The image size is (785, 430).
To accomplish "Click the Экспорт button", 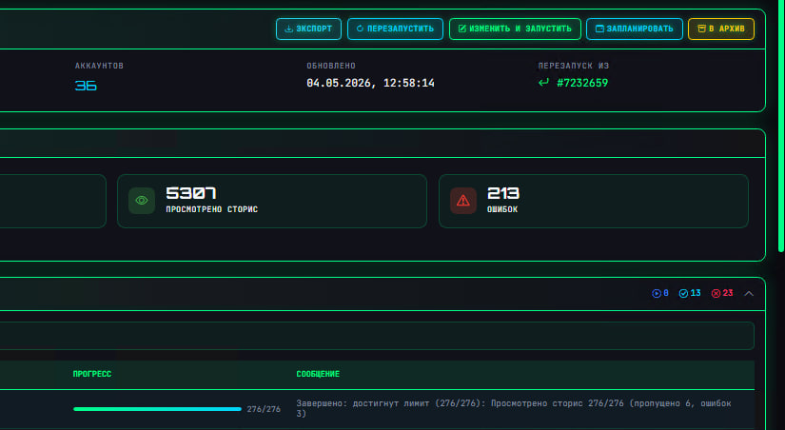I will [308, 29].
